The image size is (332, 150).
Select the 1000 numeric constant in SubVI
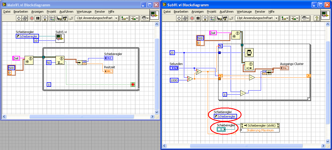175,80
